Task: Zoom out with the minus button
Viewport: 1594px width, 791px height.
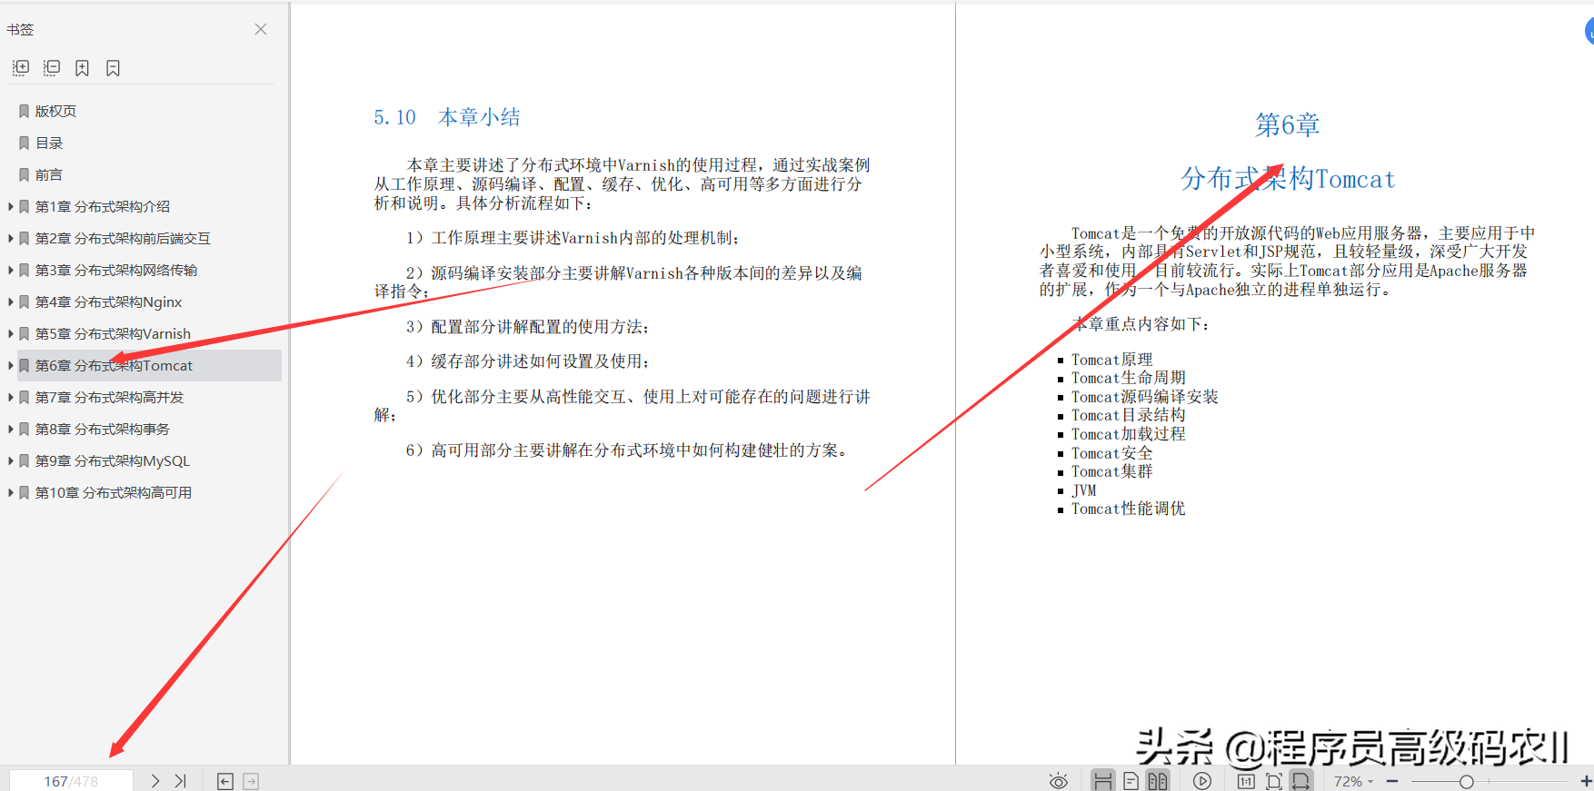Action: (x=1392, y=781)
